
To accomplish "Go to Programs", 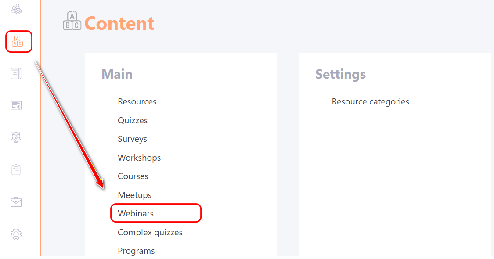I will (x=136, y=251).
